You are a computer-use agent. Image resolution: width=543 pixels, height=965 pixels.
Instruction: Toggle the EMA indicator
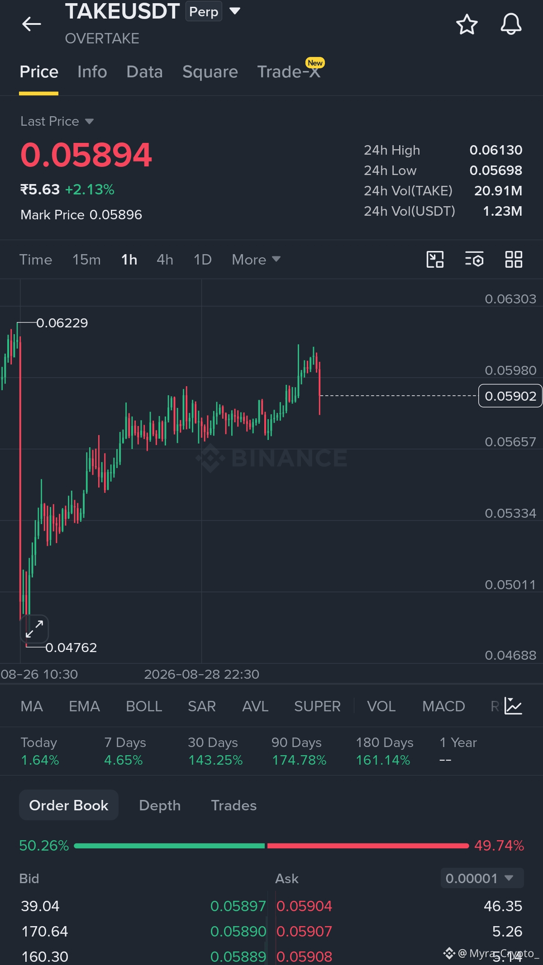coord(84,706)
